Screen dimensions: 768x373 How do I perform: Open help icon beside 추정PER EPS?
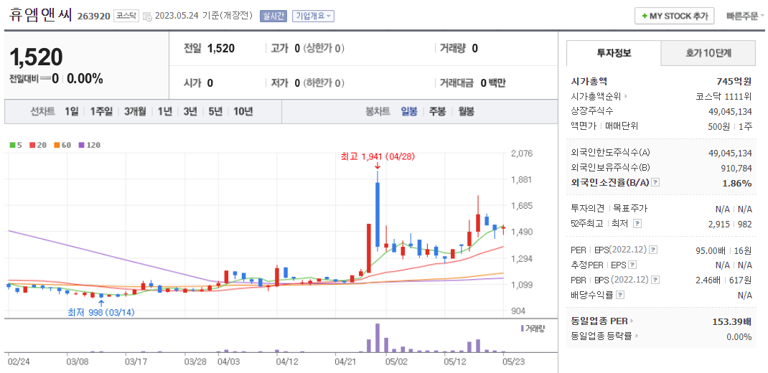point(632,265)
